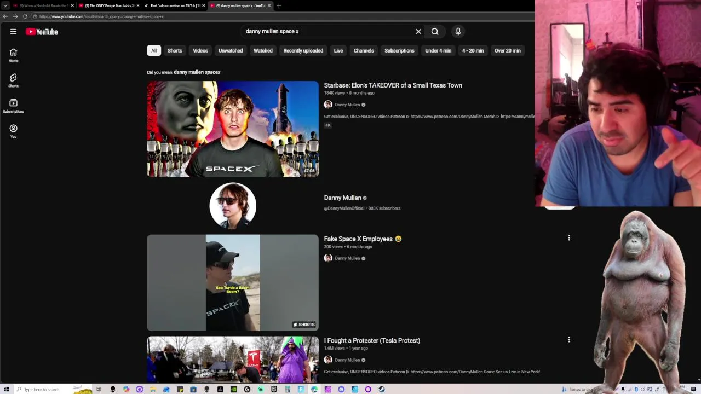Screen dimensions: 701x394
Task: Click the magnifier search button
Action: 435,32
